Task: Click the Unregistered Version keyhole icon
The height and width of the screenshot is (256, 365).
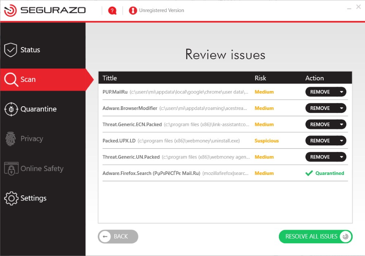Action: click(x=133, y=11)
